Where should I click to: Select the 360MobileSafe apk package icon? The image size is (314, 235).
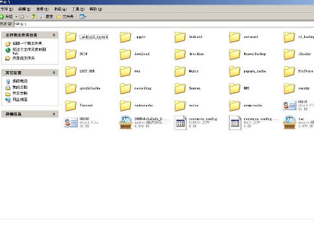point(126,123)
